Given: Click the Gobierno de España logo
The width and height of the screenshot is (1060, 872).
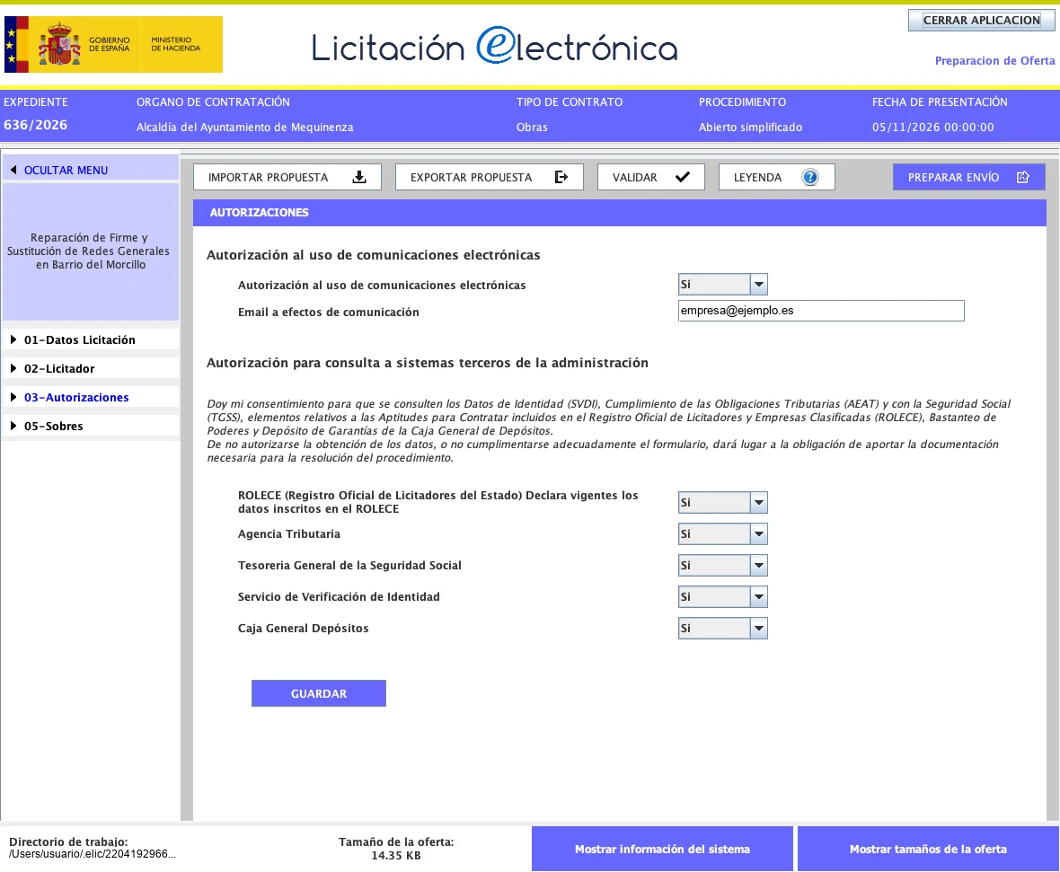Looking at the screenshot, I should pos(113,45).
